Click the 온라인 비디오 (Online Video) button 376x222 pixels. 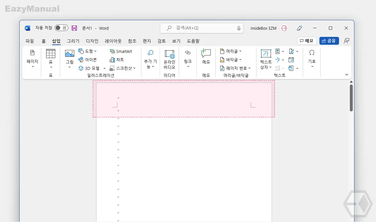click(x=170, y=59)
